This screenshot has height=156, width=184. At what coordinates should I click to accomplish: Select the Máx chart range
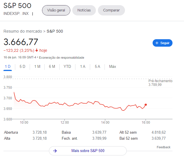[113, 67]
